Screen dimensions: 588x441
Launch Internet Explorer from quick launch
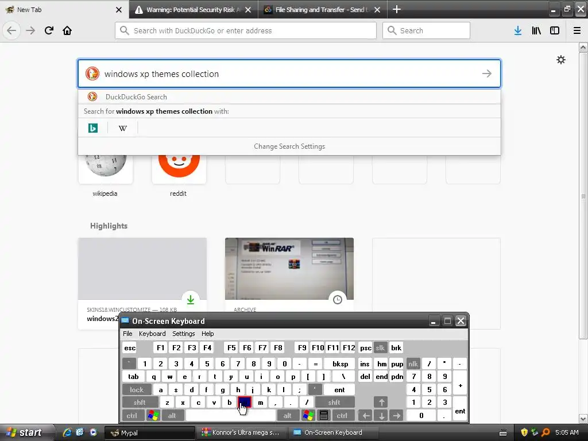click(x=67, y=432)
